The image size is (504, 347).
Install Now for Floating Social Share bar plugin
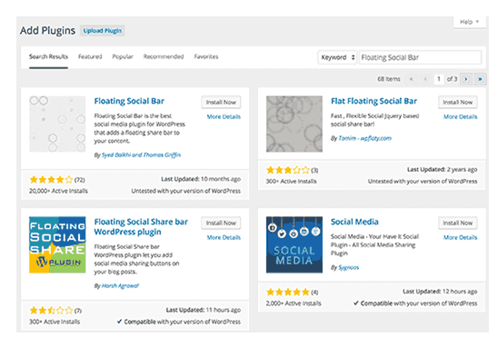tap(221, 223)
